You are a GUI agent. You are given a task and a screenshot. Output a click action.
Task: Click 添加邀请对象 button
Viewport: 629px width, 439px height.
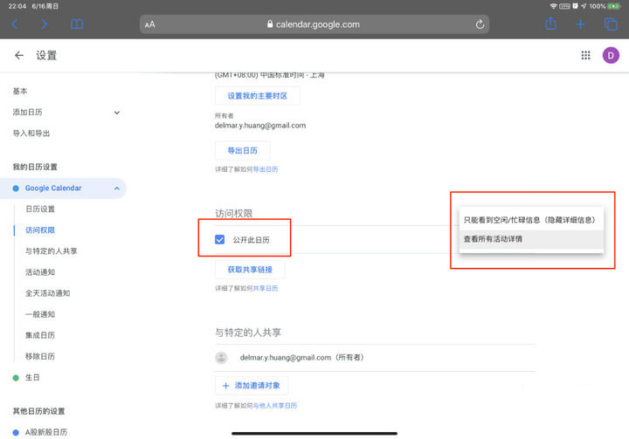[252, 385]
